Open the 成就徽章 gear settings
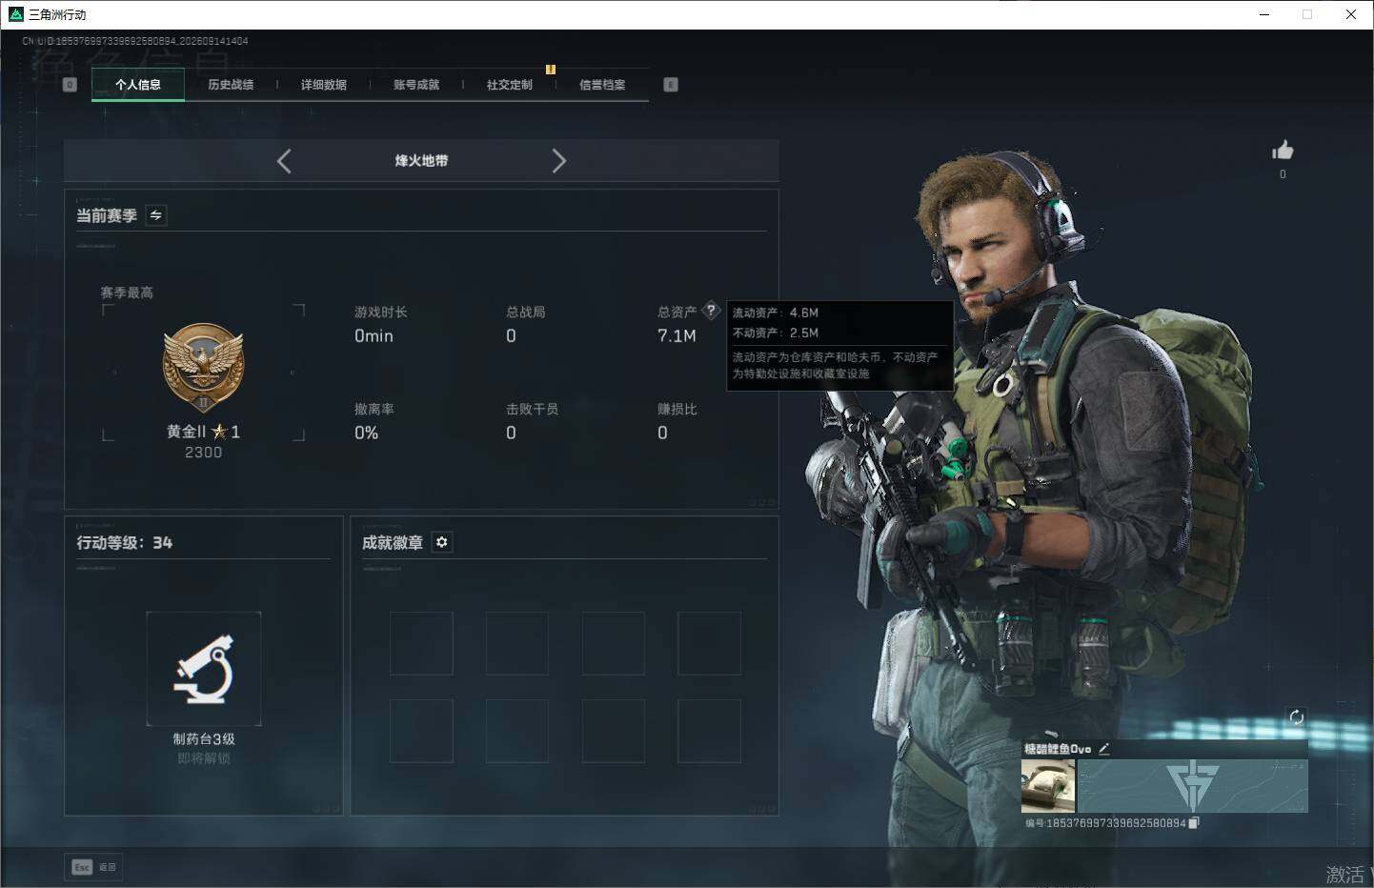The image size is (1374, 888). (x=442, y=542)
